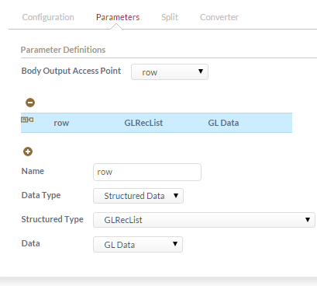This screenshot has height=286, width=317.
Task: Open the Split tab
Action: (x=170, y=17)
